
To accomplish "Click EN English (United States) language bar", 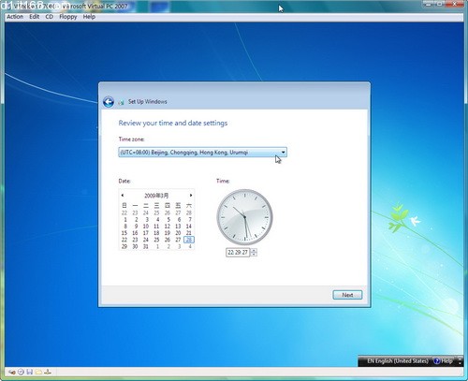I will 398,361.
